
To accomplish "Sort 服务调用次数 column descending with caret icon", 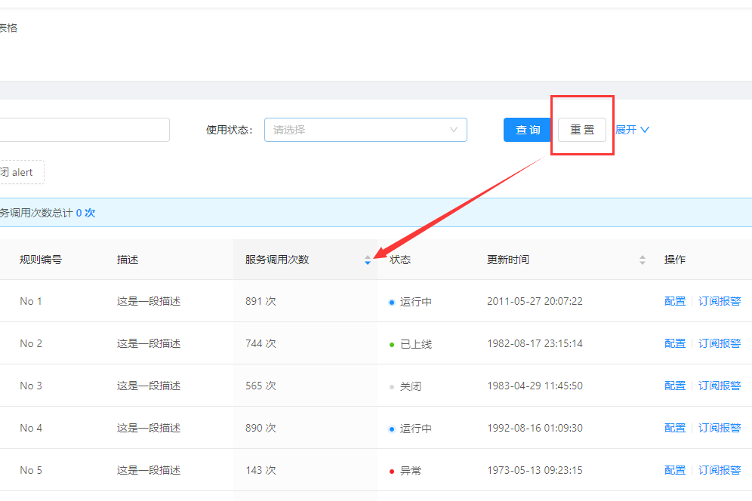I will (368, 262).
